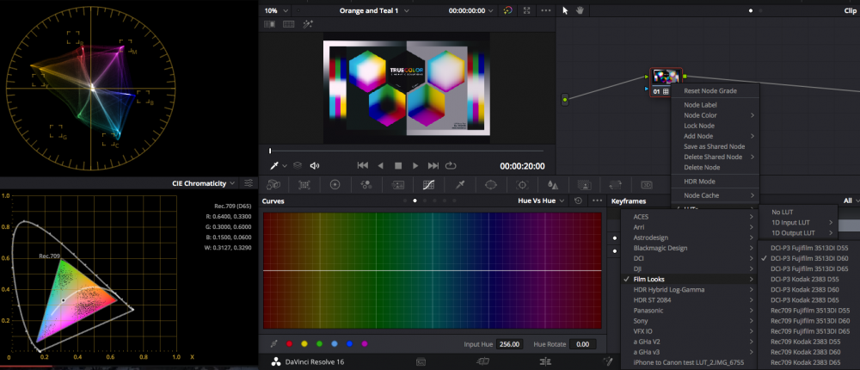The image size is (860, 370).
Task: Mute the viewer audio speaker
Action: point(315,165)
